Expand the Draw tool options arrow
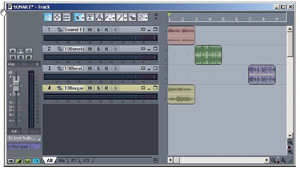Image resolution: width=300 pixels, height=172 pixels. [126, 18]
